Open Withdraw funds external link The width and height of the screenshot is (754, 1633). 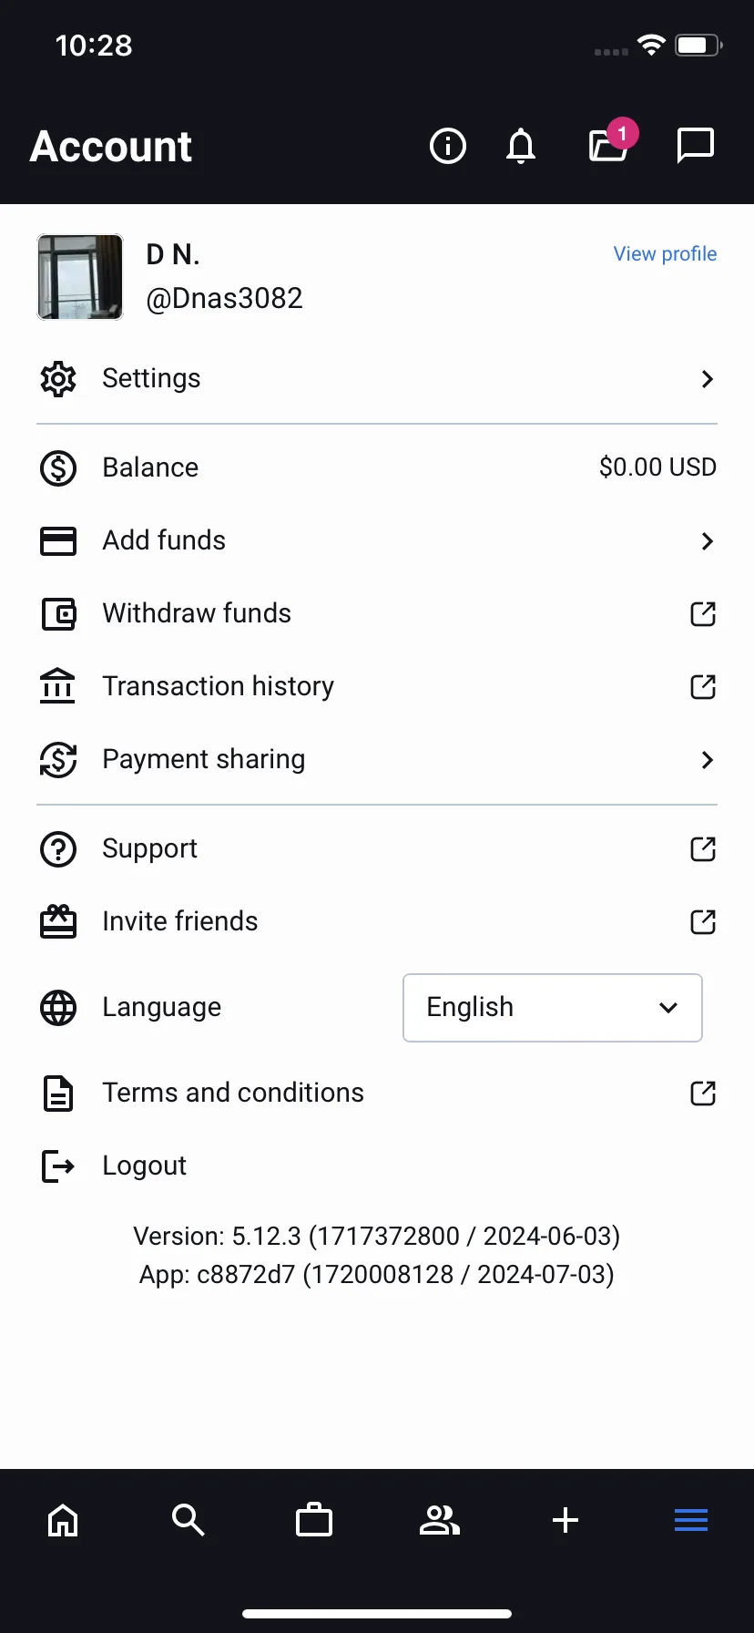click(x=703, y=614)
